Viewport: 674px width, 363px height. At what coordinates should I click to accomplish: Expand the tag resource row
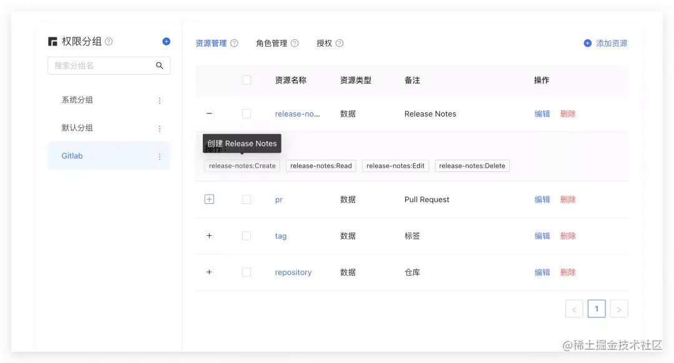pos(209,235)
